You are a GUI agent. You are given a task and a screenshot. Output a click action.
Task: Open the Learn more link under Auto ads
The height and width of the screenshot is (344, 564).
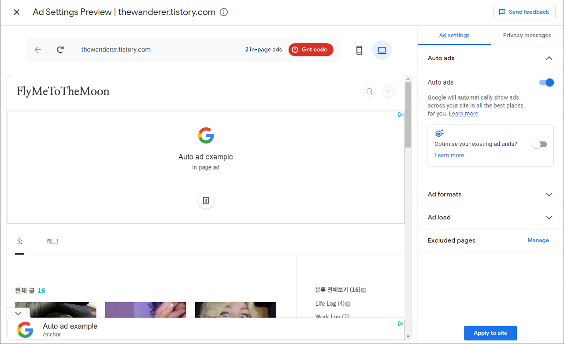pos(464,114)
